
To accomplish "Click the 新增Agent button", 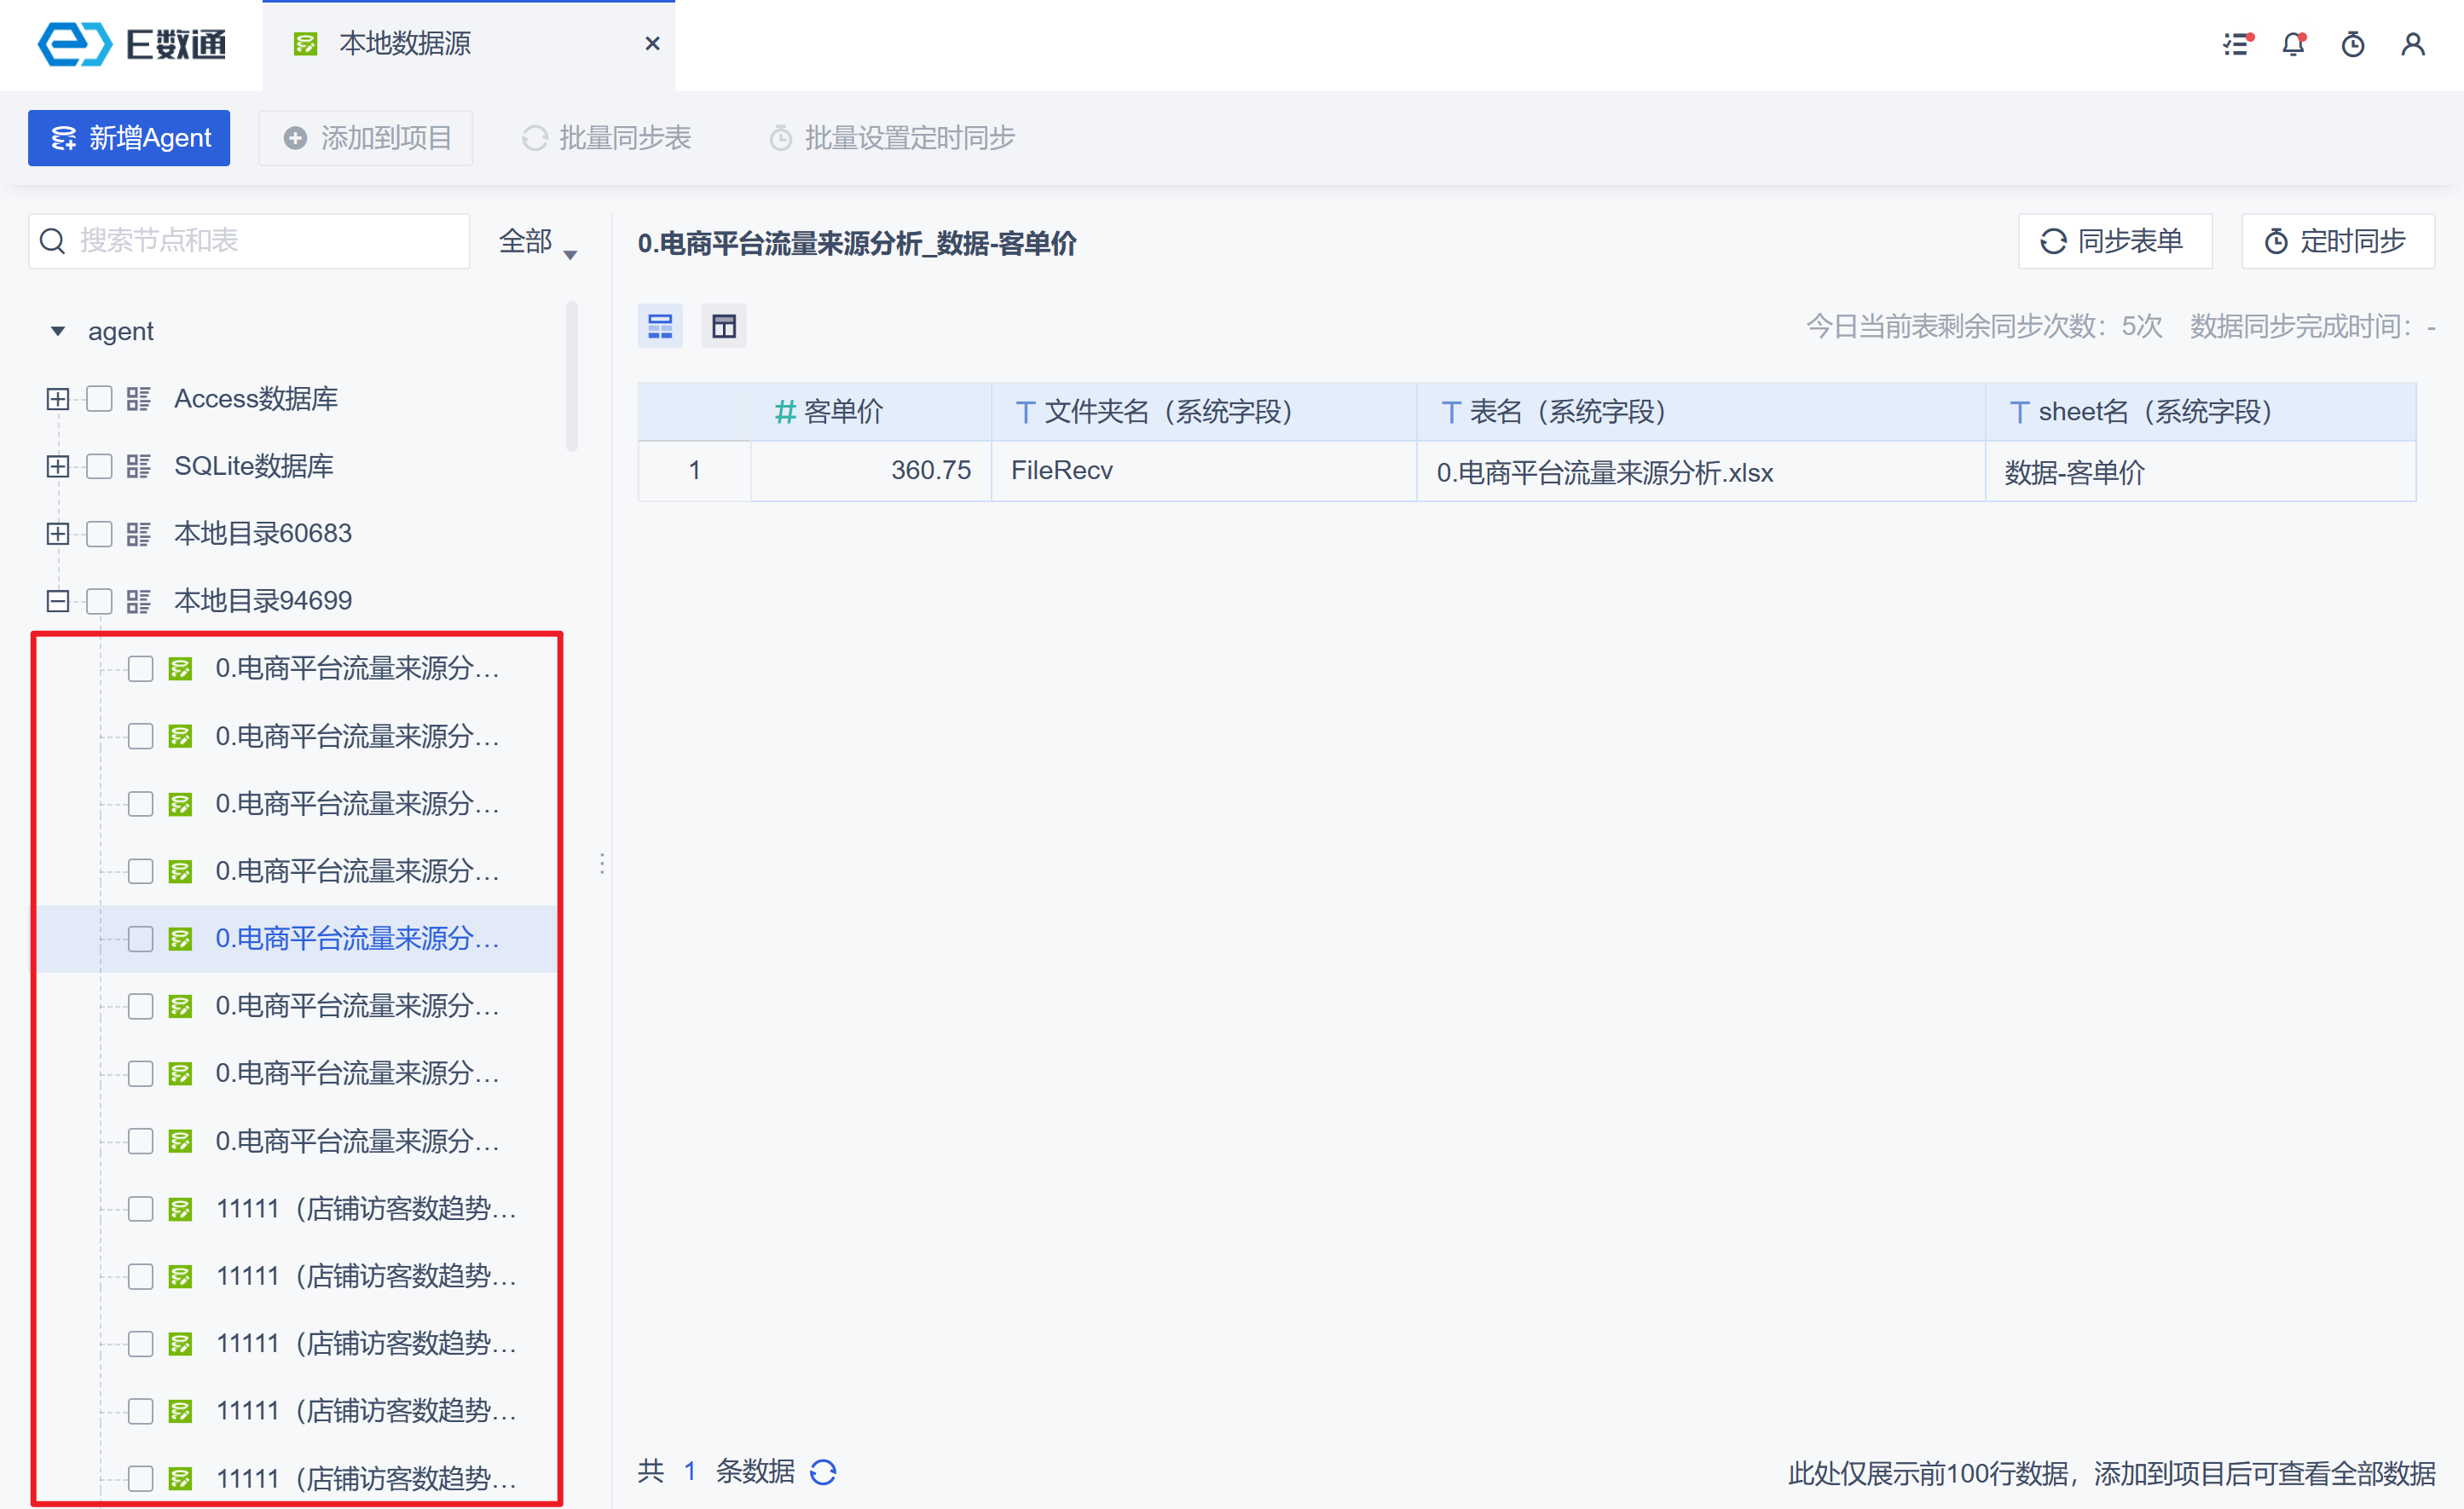I will [129, 138].
